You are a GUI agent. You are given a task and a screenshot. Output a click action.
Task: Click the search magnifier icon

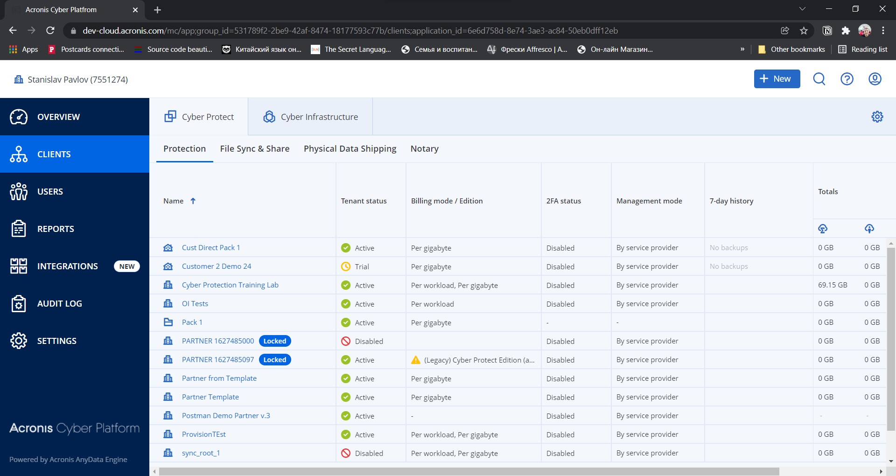[819, 79]
